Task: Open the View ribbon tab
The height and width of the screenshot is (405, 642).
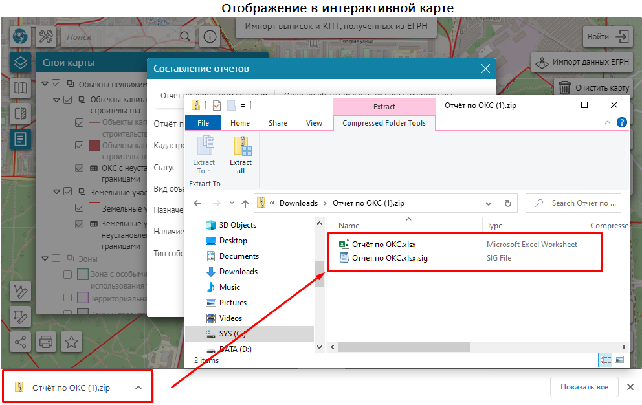Action: coord(314,123)
